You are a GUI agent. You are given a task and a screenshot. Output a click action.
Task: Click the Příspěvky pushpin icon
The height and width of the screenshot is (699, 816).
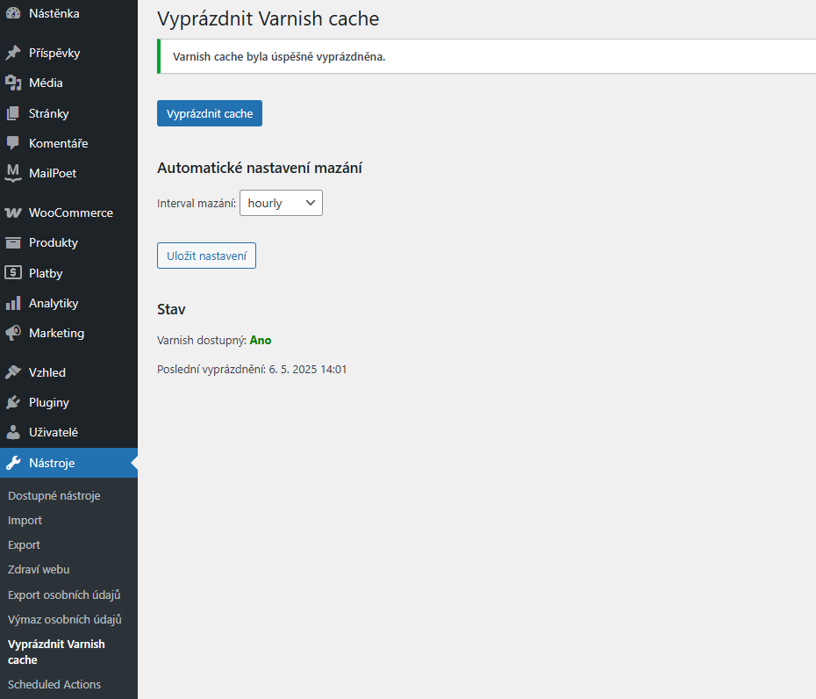pos(13,53)
